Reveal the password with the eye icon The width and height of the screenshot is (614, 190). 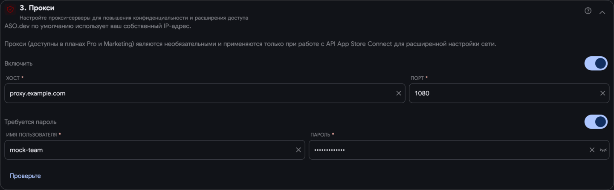point(603,150)
